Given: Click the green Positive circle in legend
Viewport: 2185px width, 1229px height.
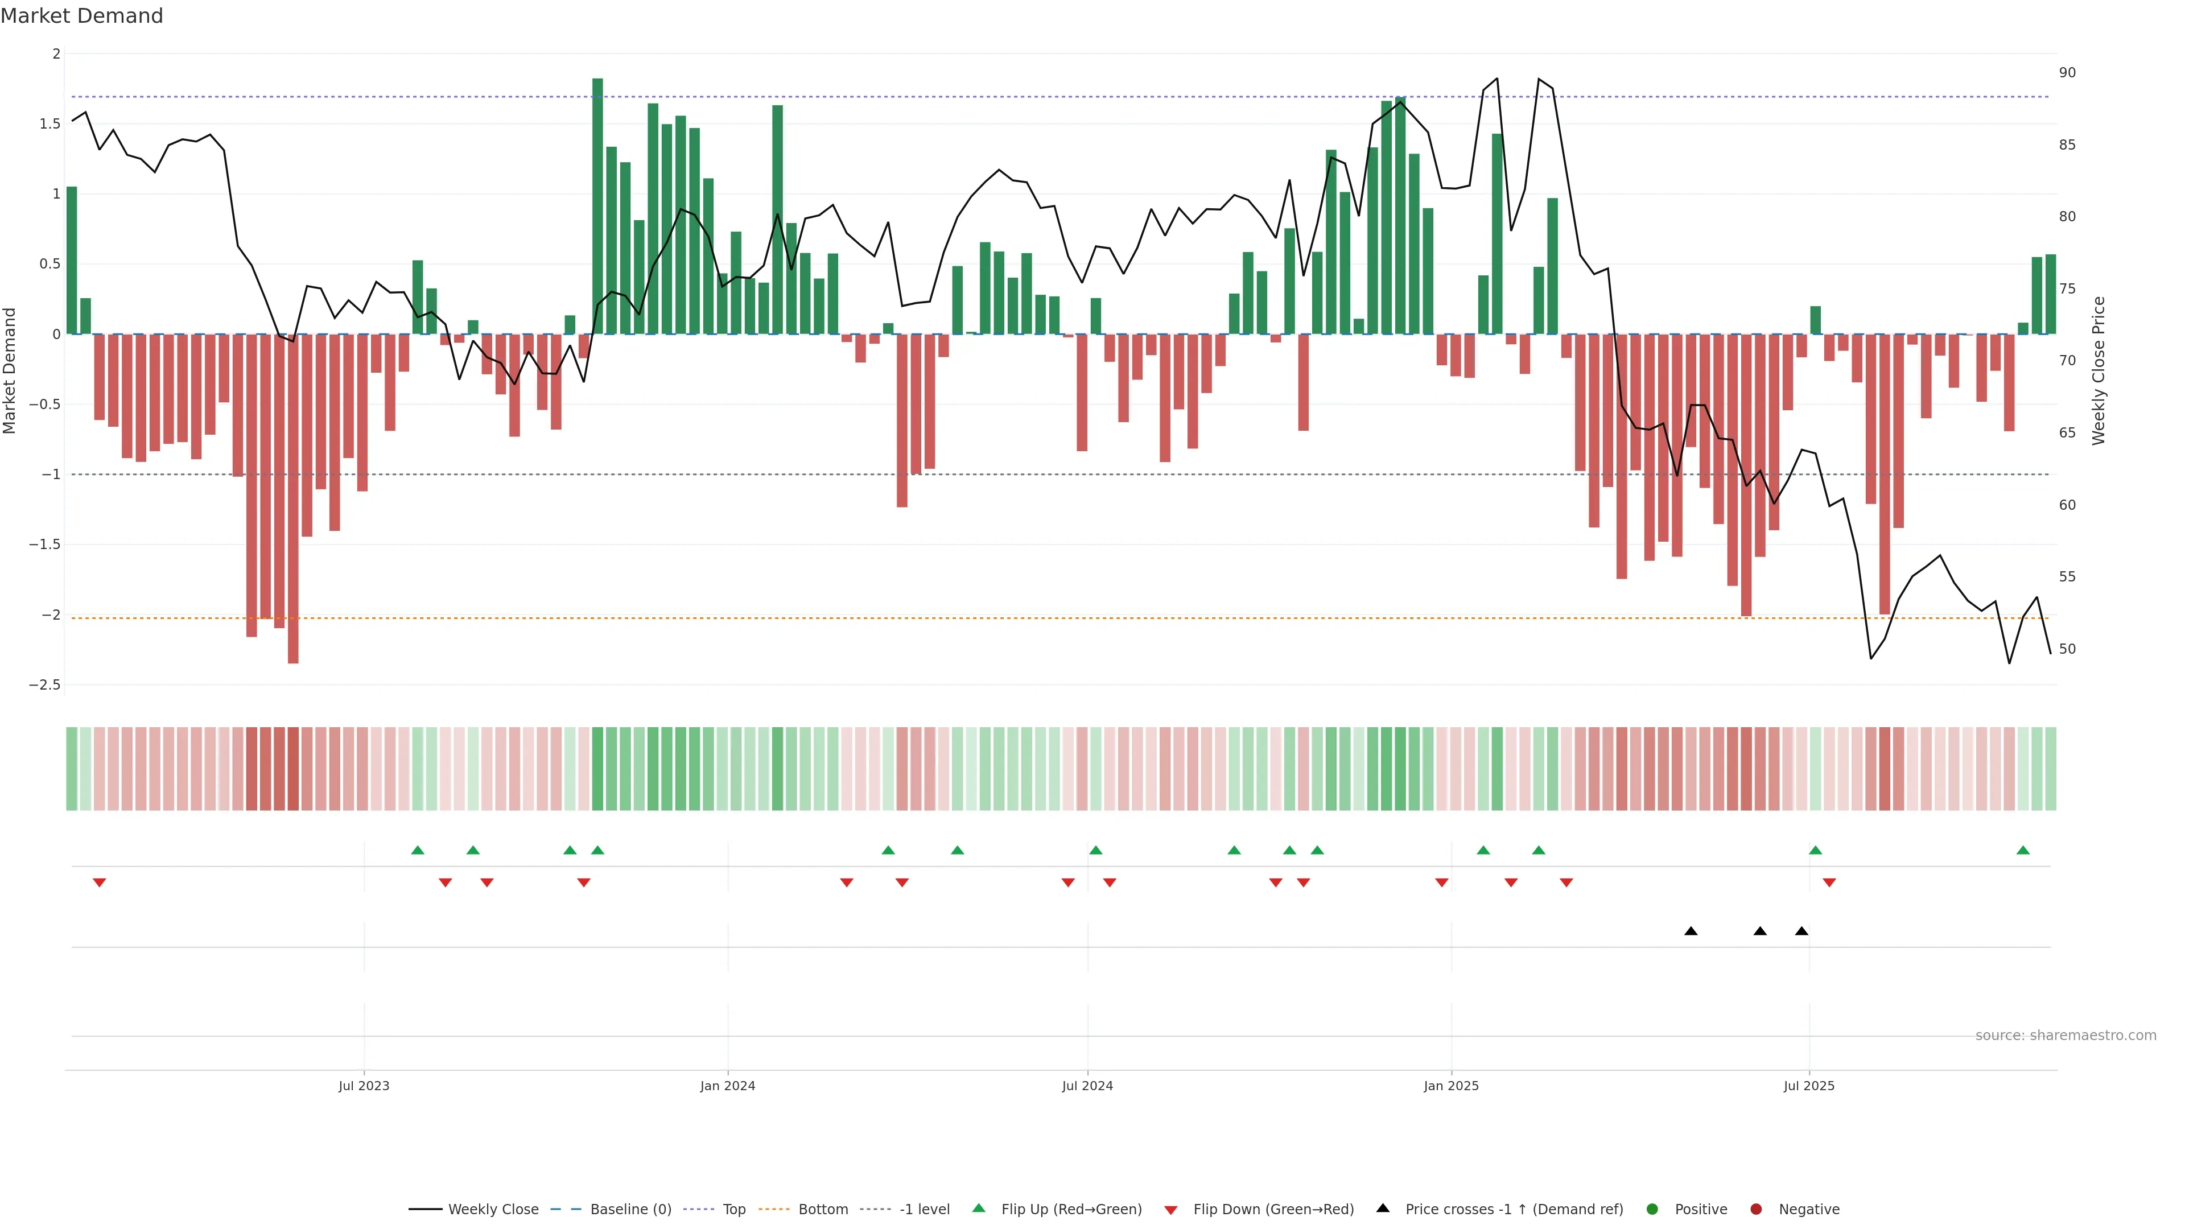Looking at the screenshot, I should [x=1651, y=1209].
